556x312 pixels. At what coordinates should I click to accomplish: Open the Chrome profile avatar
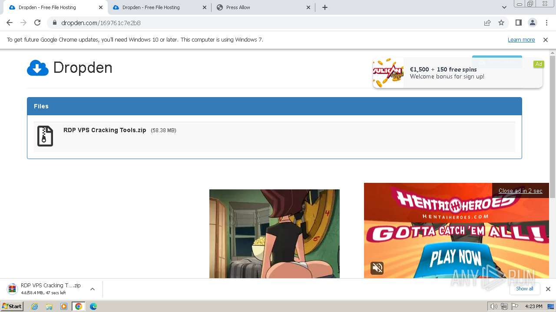pos(532,23)
